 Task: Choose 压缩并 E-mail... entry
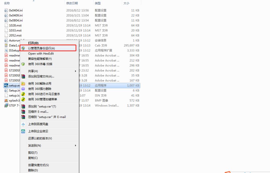[38, 112]
